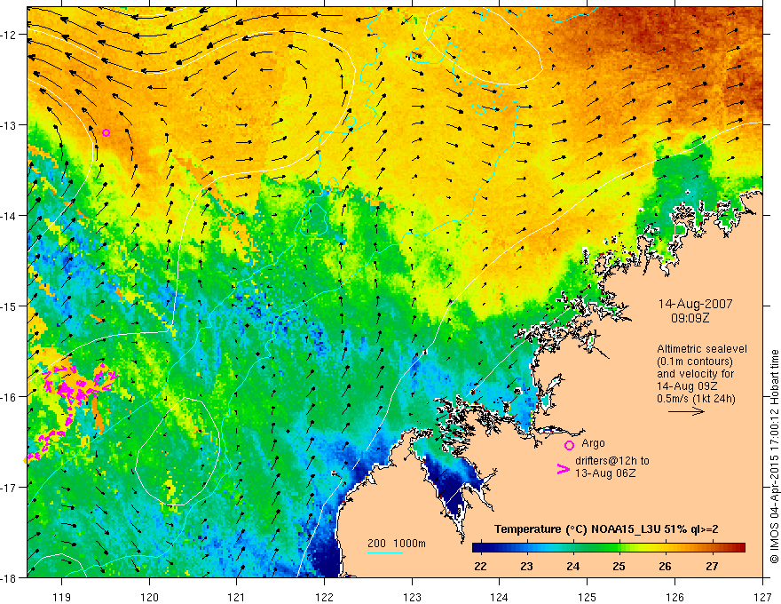Screen dimensions: 781x604
Task: Click latitude axis label -14
Action: pyautogui.click(x=8, y=216)
